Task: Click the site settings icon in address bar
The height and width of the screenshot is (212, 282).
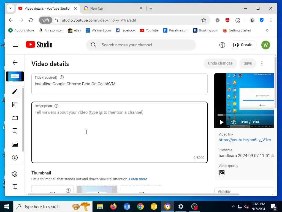Action: pos(57,20)
